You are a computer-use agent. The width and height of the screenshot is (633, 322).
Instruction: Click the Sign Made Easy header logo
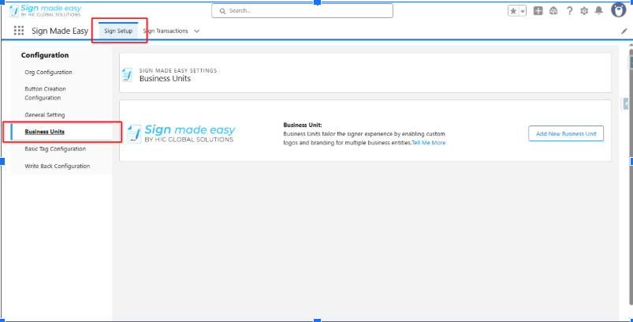click(x=45, y=11)
